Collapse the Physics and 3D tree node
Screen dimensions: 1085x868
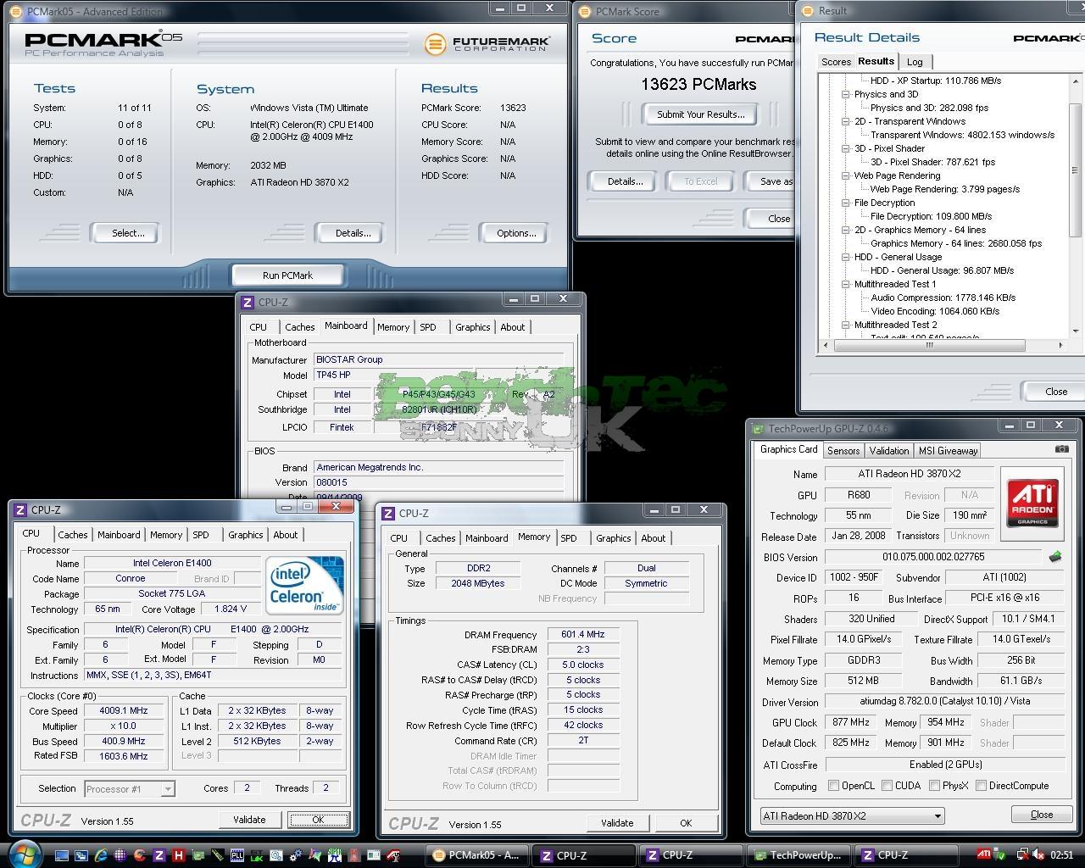[846, 94]
